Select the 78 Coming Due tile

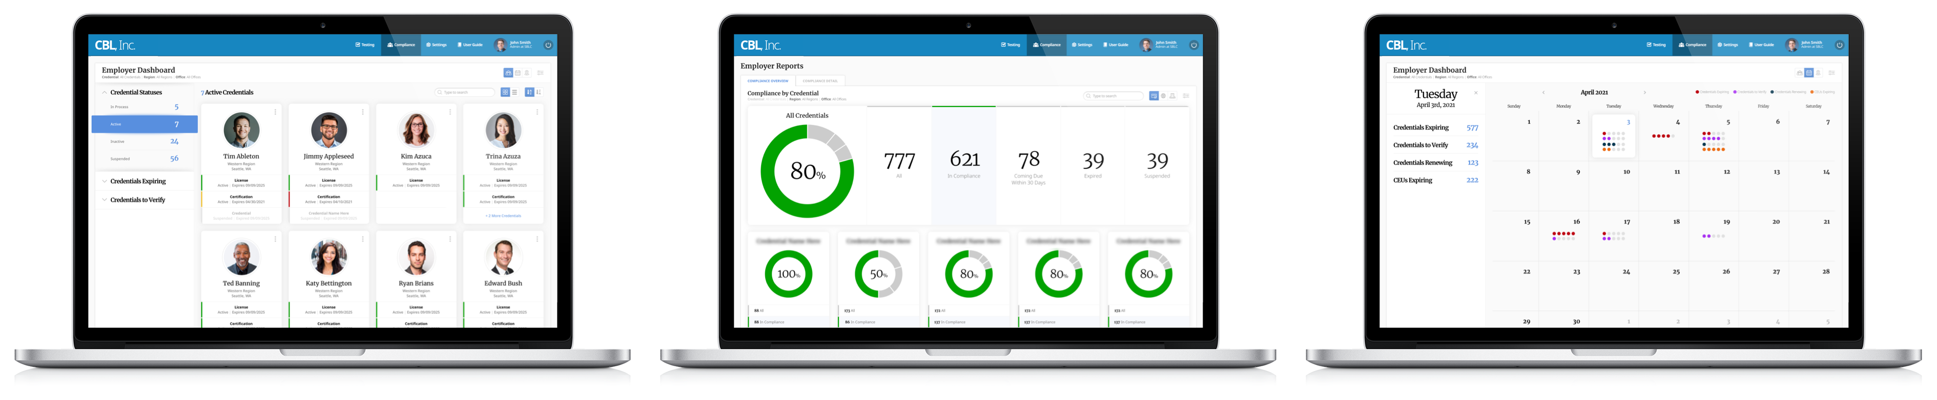coord(1028,165)
